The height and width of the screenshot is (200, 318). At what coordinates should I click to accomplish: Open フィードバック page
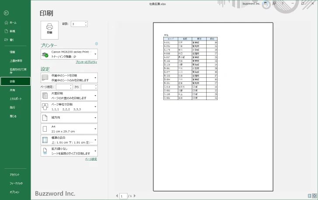pyautogui.click(x=16, y=183)
